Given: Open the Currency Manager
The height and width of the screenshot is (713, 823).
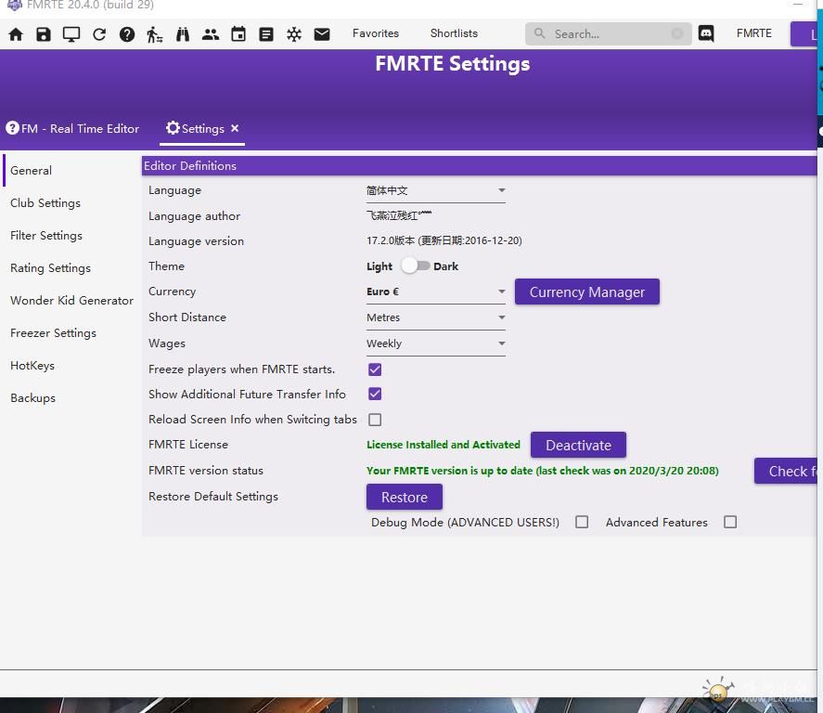Looking at the screenshot, I should 586,292.
